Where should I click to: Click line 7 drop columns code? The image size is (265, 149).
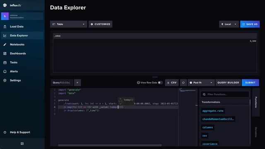point(82,111)
